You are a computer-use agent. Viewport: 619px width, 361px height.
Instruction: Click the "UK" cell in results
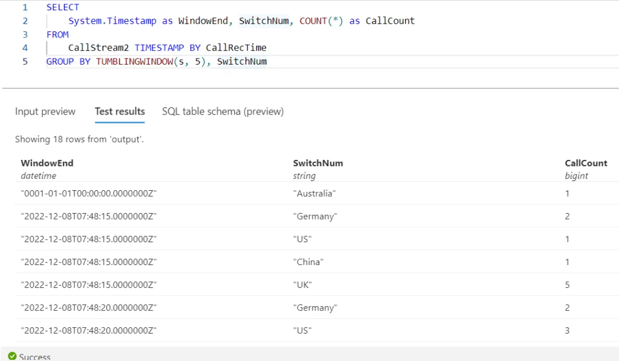(302, 285)
